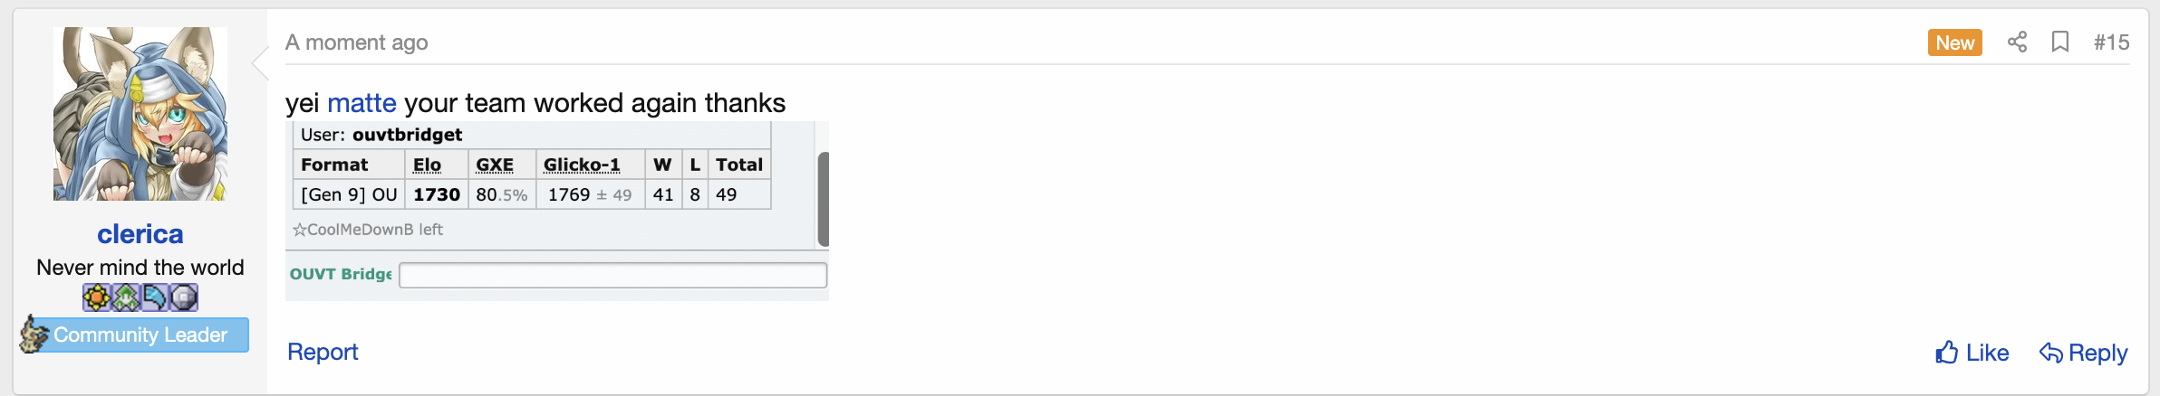
Task: Click the Community Leader banner
Action: coord(140,335)
